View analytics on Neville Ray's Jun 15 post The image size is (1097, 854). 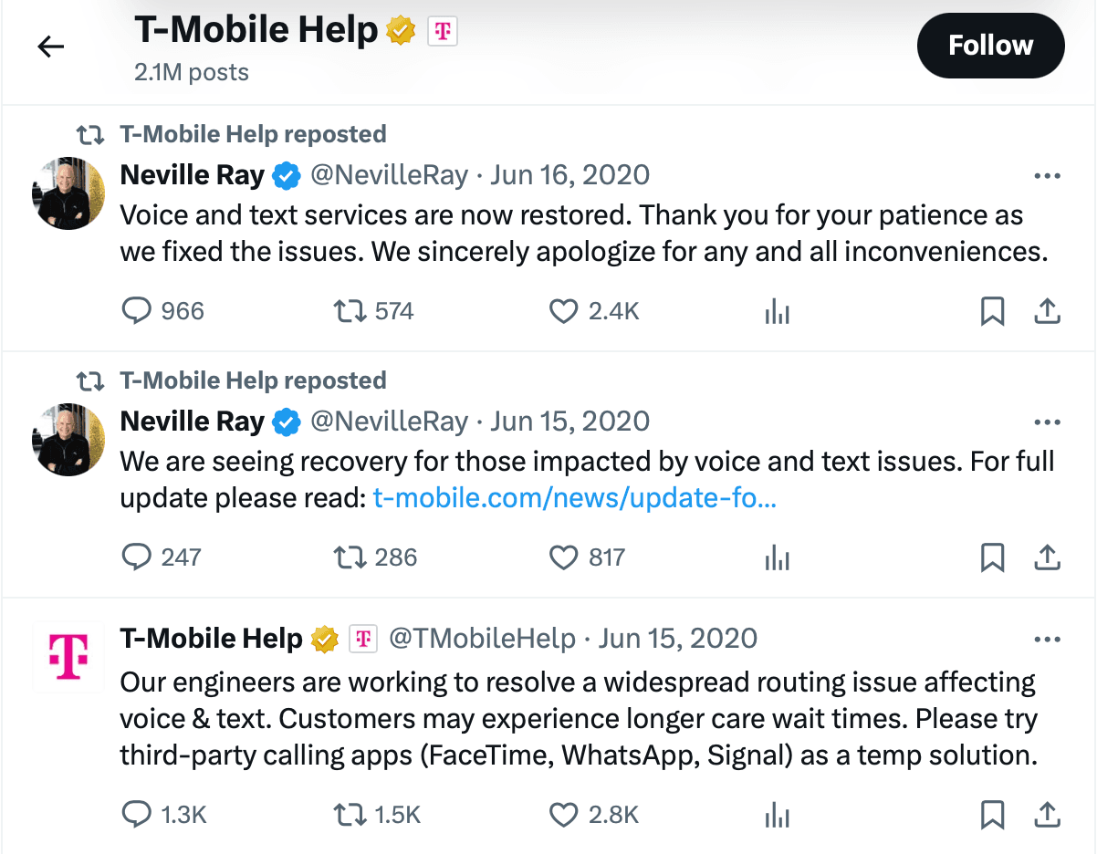click(x=777, y=557)
